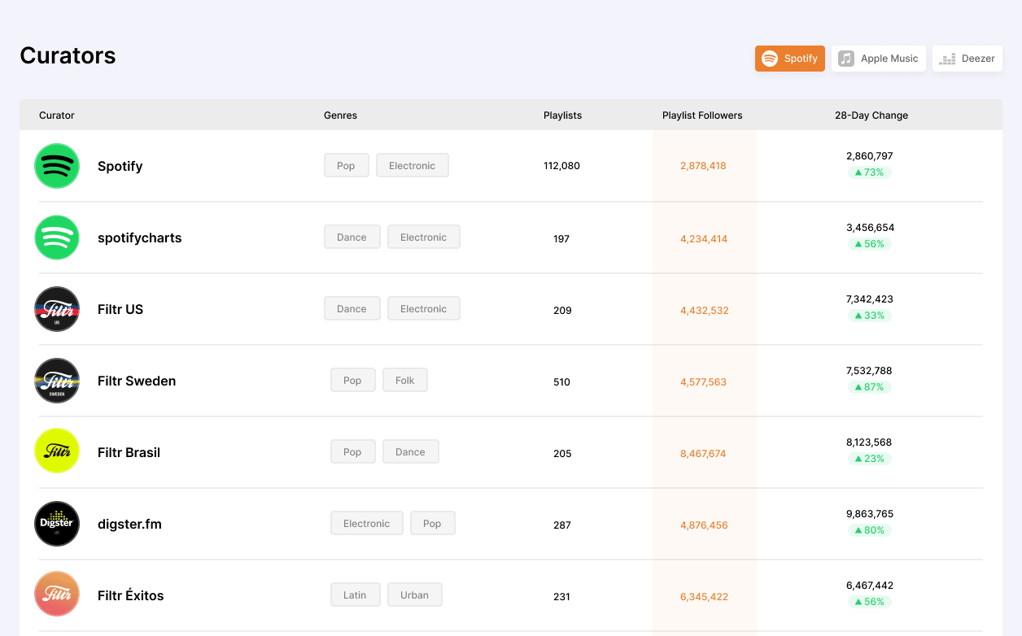Select the Urban genre tag
The width and height of the screenshot is (1022, 636).
414,595
